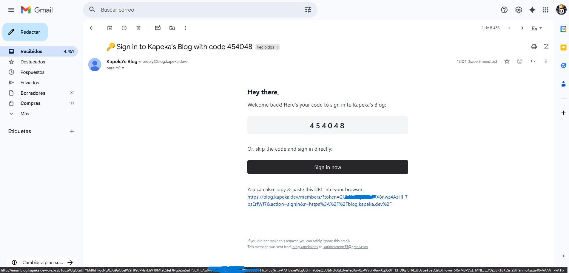Show recipient details dropdown next to 'para mí'

123,68
